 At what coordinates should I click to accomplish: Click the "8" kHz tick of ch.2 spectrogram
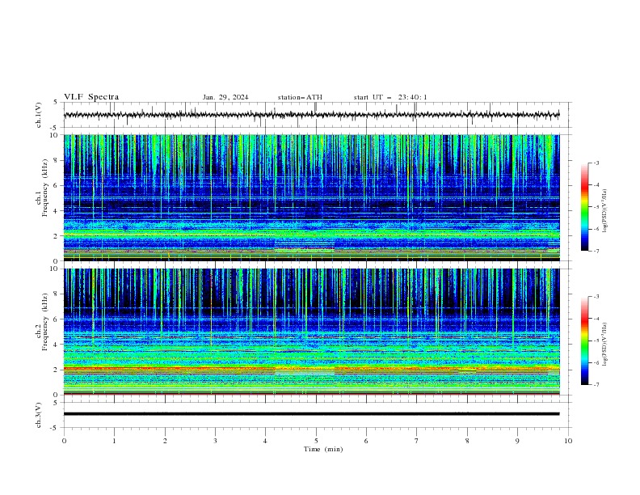tap(56, 294)
